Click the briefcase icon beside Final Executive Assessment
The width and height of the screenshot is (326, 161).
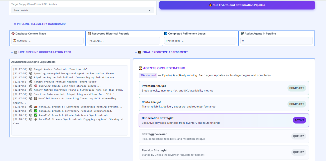pyautogui.click(x=140, y=52)
